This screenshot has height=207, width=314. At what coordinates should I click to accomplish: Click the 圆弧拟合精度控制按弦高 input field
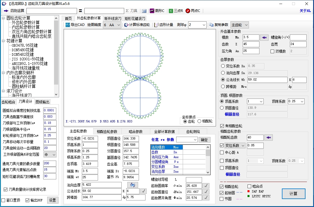click(50, 110)
